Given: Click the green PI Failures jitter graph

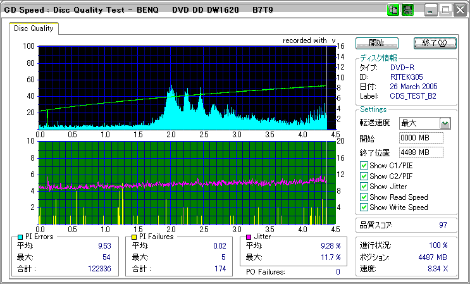Looking at the screenshot, I should [187, 183].
